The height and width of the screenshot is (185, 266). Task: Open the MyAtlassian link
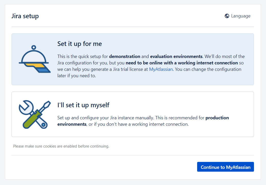[161, 69]
